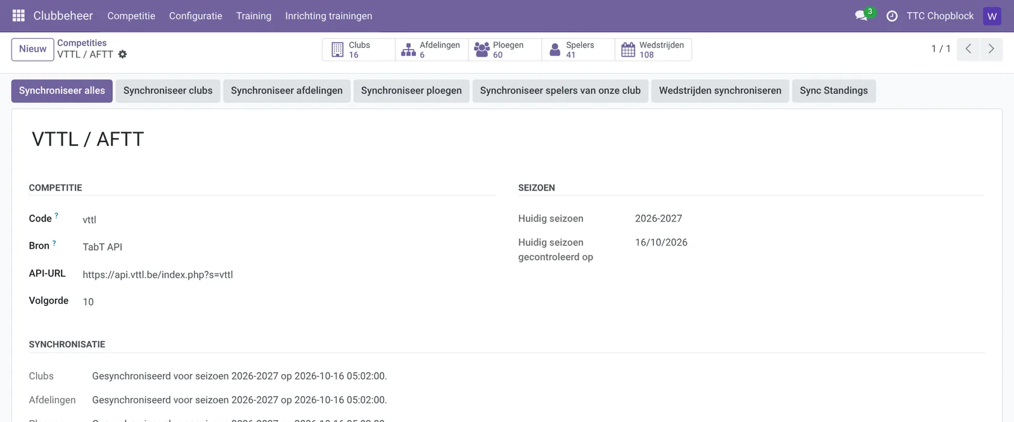Click the Afdelingen hierarchy icon
Image resolution: width=1014 pixels, height=422 pixels.
(409, 49)
